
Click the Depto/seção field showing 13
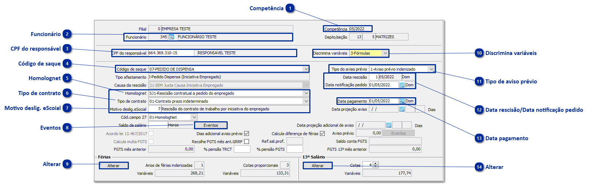click(355, 37)
